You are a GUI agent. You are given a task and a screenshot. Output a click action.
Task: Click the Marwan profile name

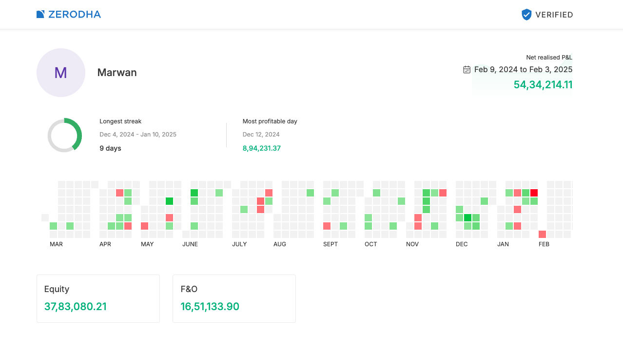(x=117, y=73)
